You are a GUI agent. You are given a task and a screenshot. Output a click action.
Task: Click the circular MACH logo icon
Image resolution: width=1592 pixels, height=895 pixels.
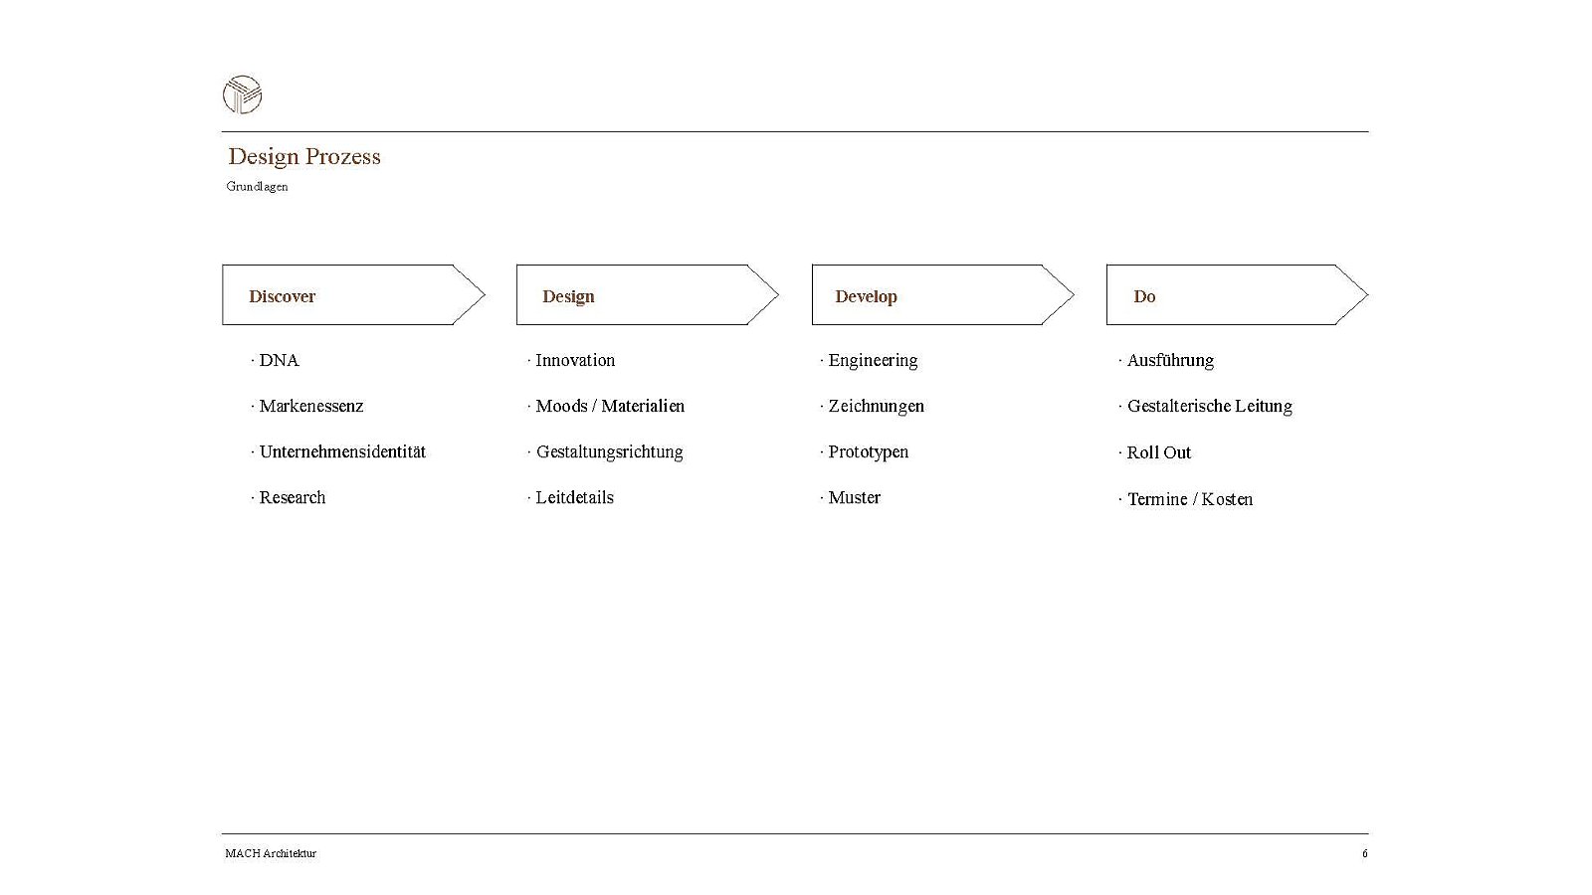[242, 94]
